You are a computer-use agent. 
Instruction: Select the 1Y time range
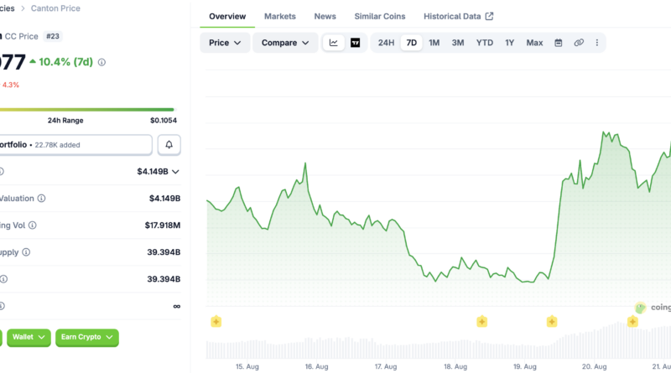509,43
